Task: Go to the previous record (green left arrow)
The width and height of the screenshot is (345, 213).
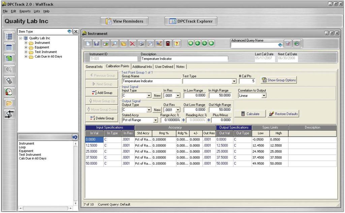Action: coord(197,43)
